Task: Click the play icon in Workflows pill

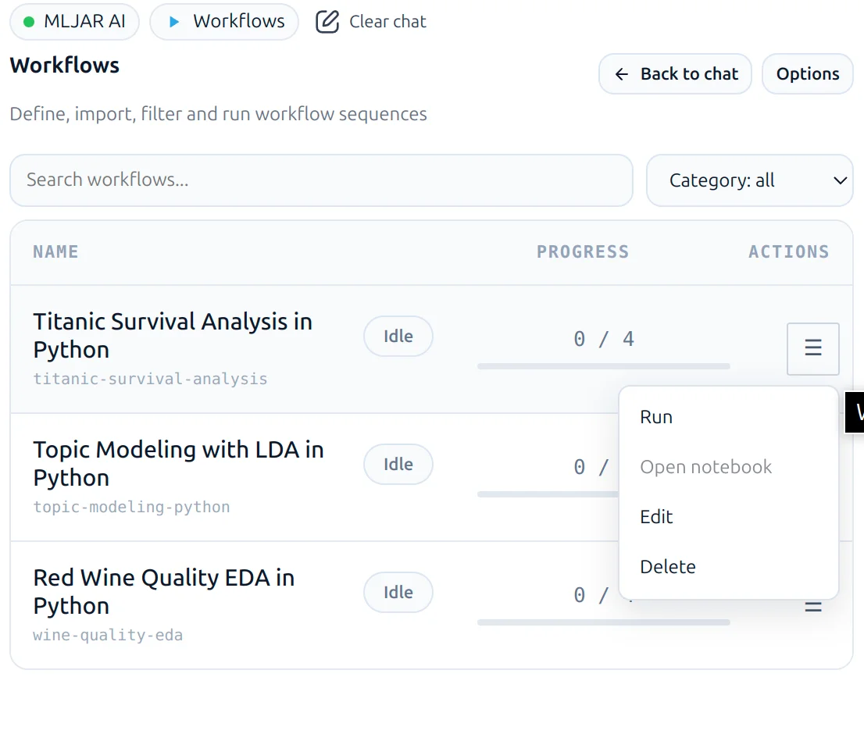Action: 173,22
